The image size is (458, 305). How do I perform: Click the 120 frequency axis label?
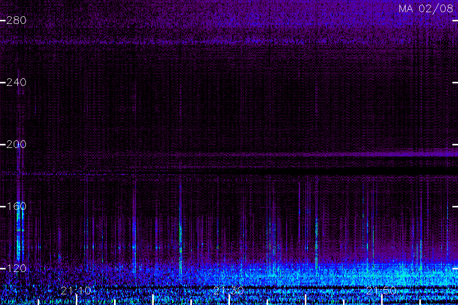pyautogui.click(x=16, y=268)
